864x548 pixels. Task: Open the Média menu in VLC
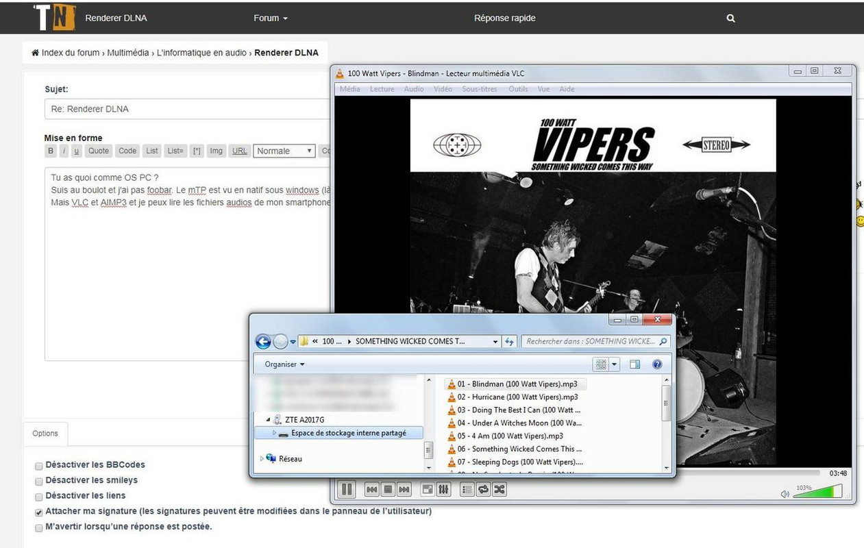(x=349, y=89)
